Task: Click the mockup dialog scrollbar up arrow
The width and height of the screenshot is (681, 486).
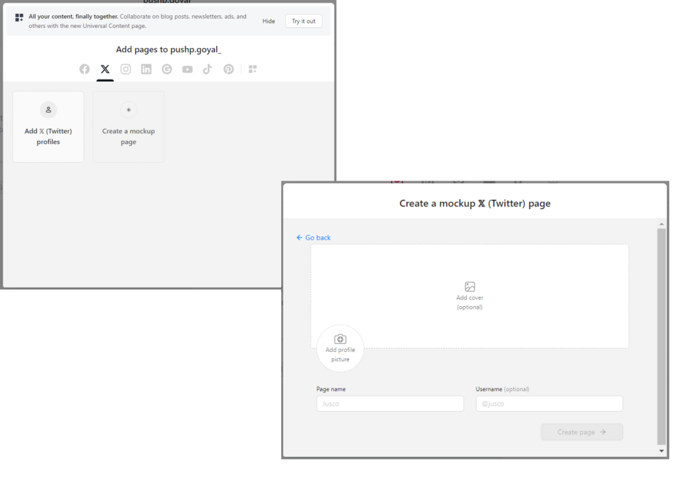Action: pyautogui.click(x=662, y=224)
